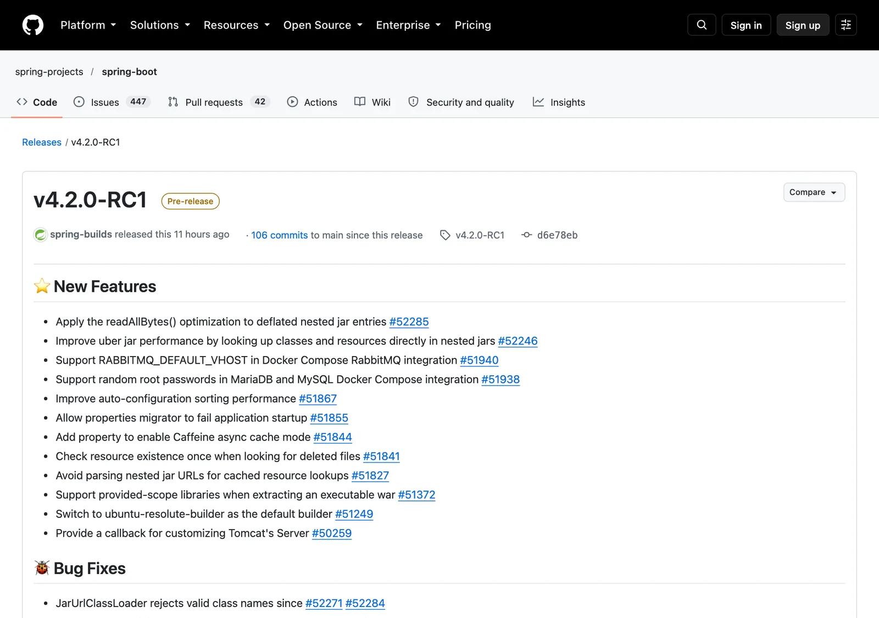This screenshot has height=618, width=879.
Task: Open the Actions tab
Action: coord(312,102)
